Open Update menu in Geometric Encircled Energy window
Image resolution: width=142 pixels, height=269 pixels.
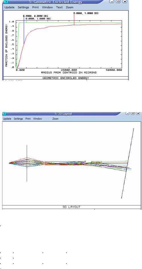click(9, 7)
